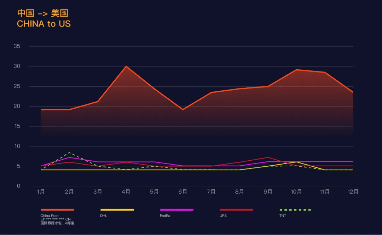The height and width of the screenshot is (235, 382).
Task: Click the DHL yellow legend swatch
Action: [x=117, y=210]
